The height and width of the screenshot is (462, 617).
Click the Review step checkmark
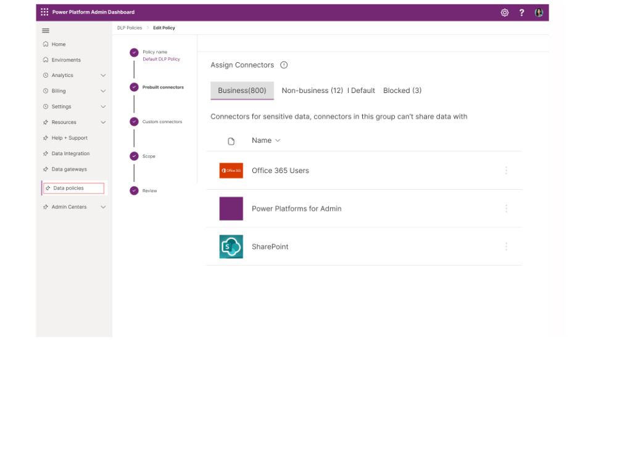tap(134, 190)
